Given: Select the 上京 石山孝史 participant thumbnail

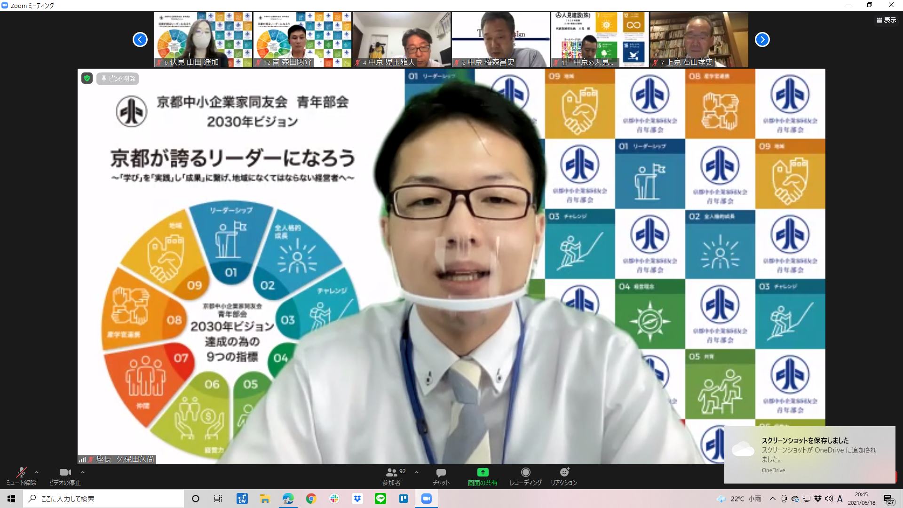Looking at the screenshot, I should [x=699, y=40].
